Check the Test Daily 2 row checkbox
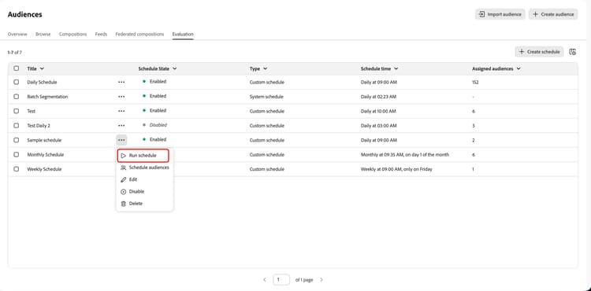 click(x=17, y=126)
